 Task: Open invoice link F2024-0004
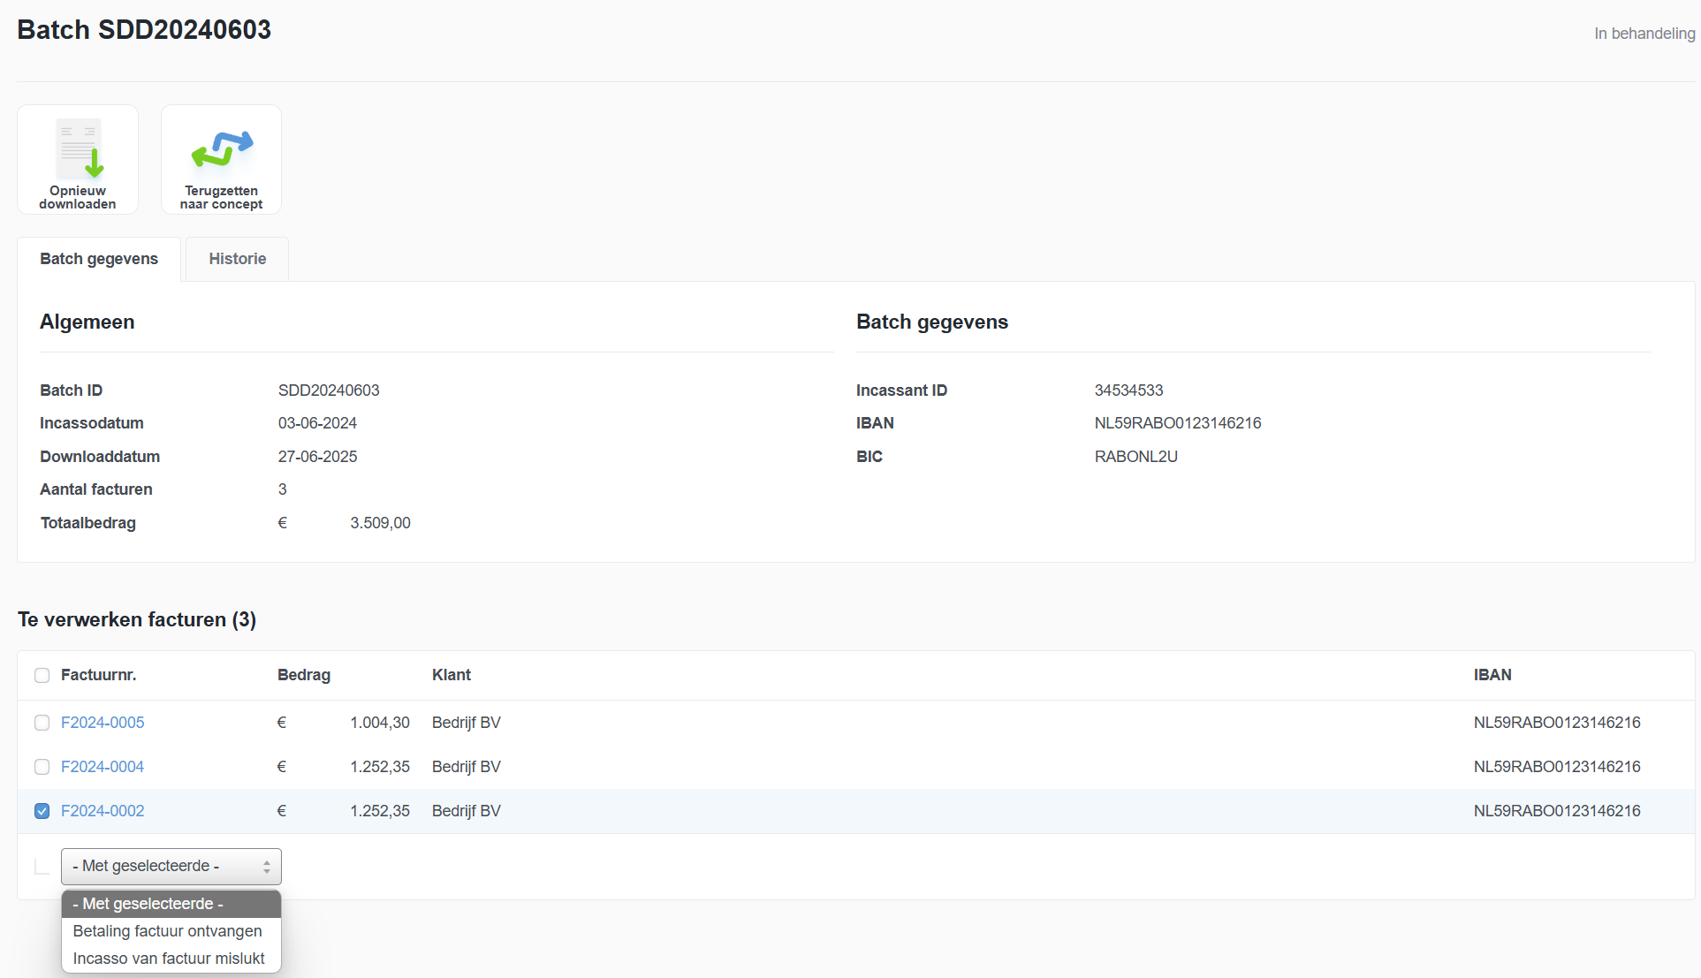103,767
